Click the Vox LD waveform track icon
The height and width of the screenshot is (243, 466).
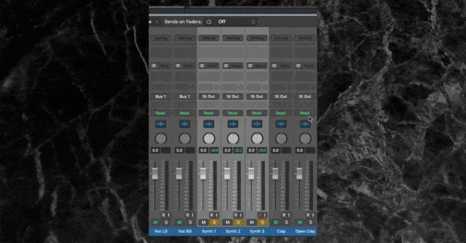click(161, 124)
